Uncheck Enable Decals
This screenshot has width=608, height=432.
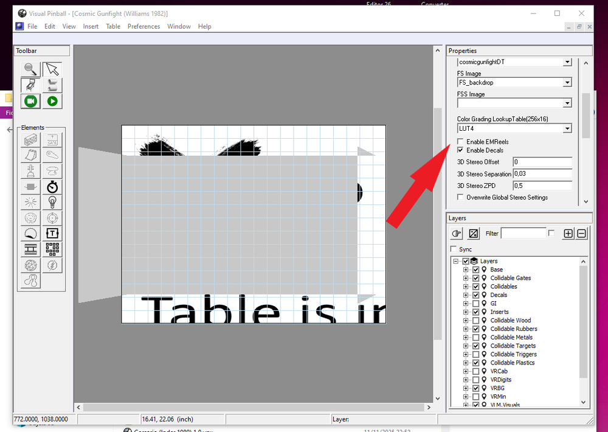[x=460, y=150]
